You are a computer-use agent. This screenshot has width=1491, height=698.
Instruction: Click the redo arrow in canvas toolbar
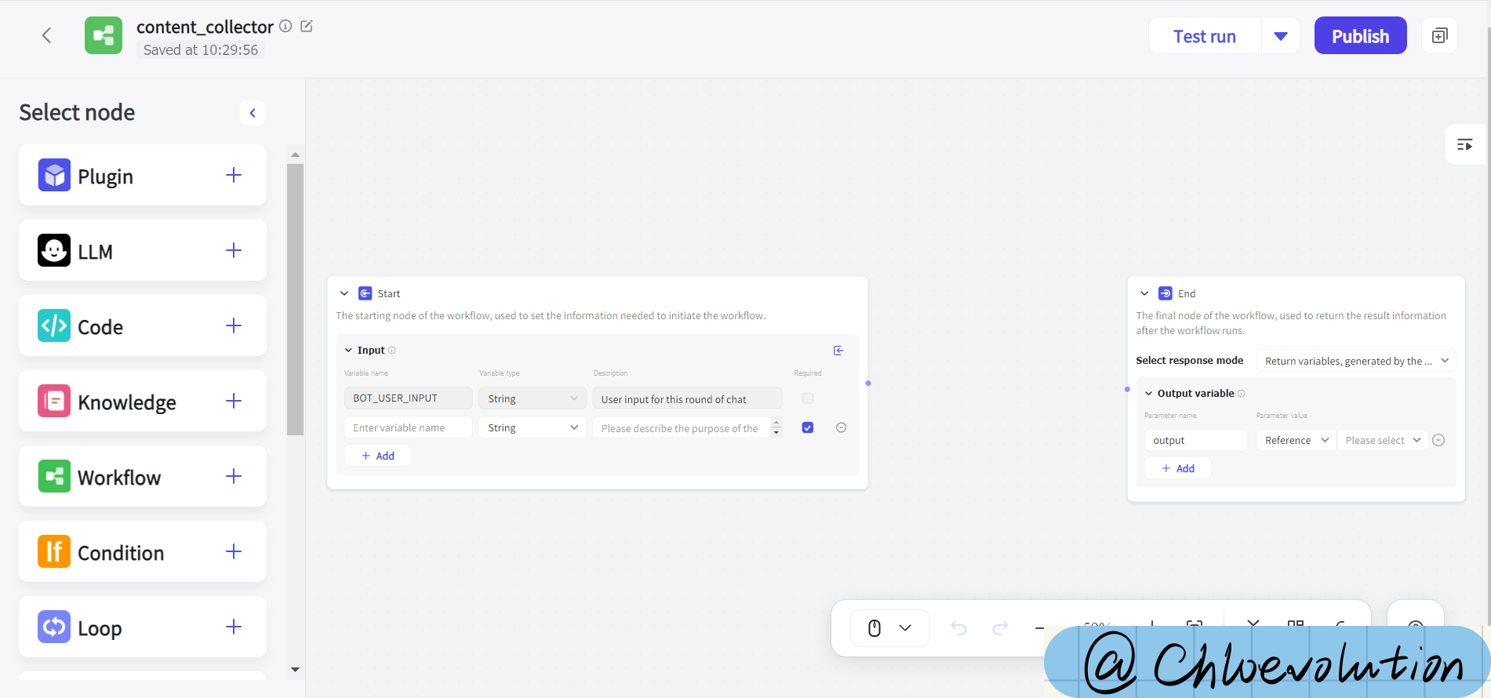point(1000,628)
